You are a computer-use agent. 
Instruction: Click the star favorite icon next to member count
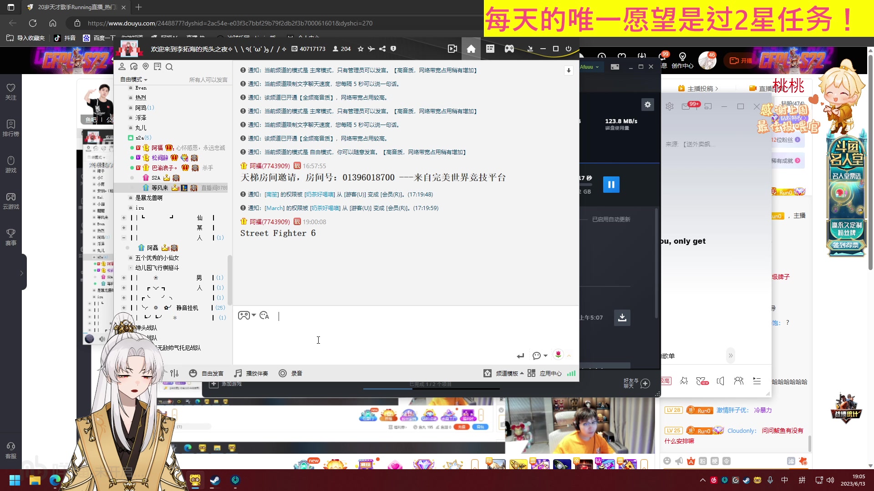[x=361, y=49]
